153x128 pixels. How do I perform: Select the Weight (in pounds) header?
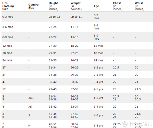76,6
